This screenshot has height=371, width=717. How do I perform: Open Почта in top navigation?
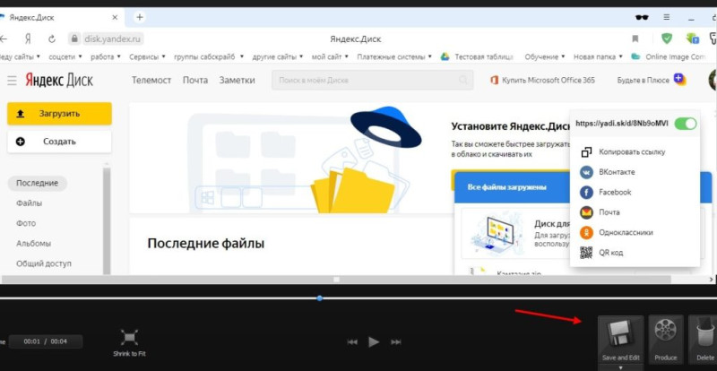coord(195,80)
